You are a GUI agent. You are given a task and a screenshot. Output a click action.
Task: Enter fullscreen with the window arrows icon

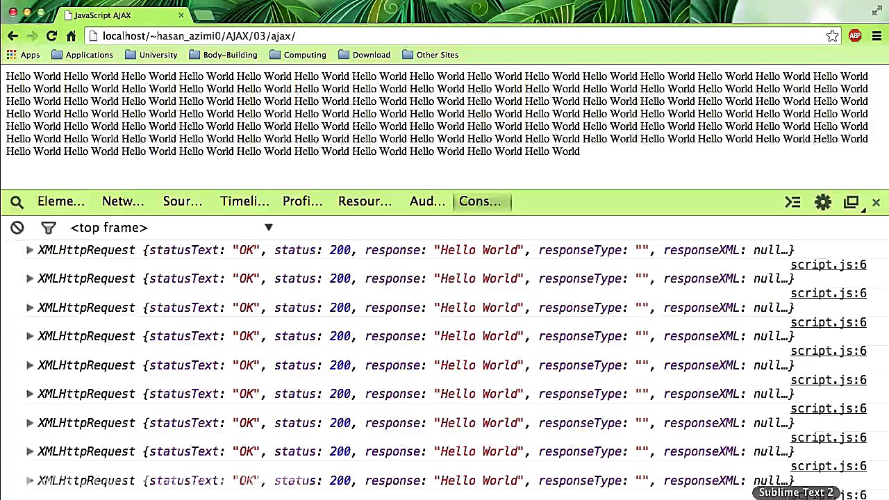click(x=876, y=11)
